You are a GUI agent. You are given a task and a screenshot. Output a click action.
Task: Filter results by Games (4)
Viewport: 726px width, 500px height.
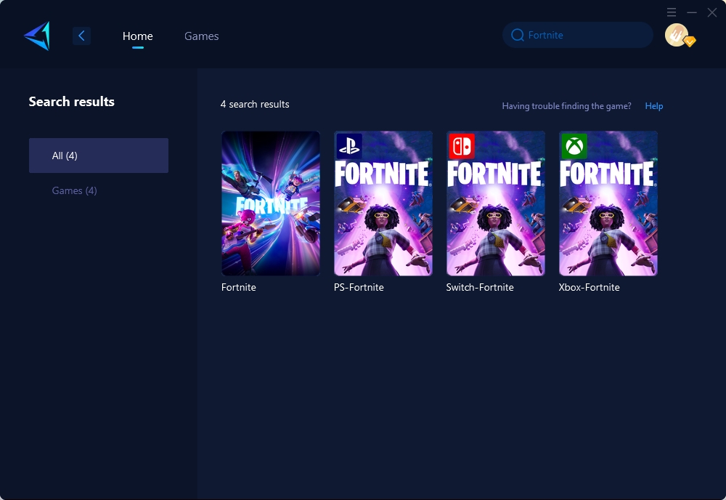(x=75, y=190)
